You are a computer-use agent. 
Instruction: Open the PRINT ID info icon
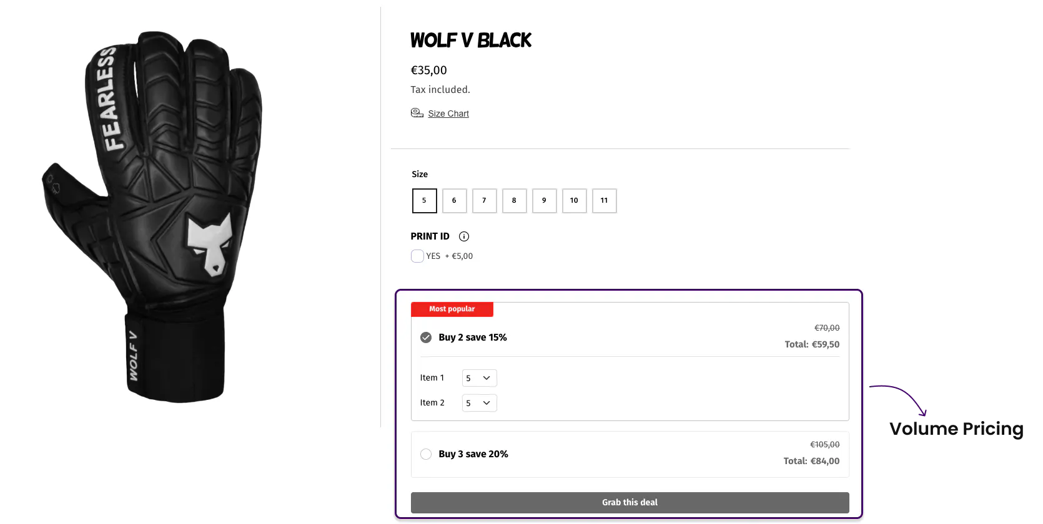click(x=464, y=236)
